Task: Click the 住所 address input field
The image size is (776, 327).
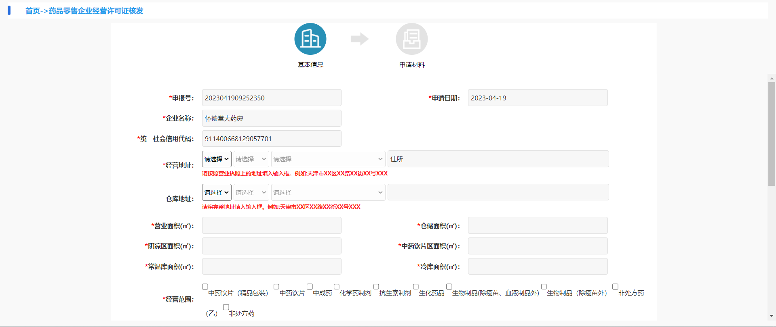Action: pos(498,159)
